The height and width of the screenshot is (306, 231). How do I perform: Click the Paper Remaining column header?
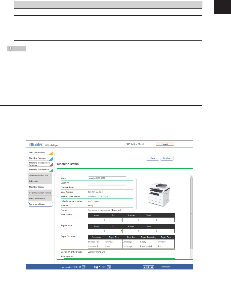tap(149, 237)
